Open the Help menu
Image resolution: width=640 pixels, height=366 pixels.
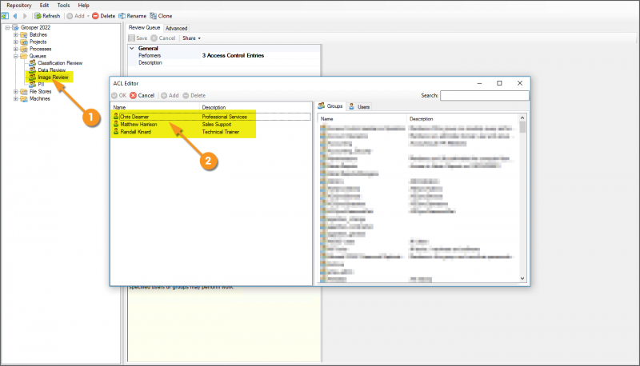click(x=83, y=6)
